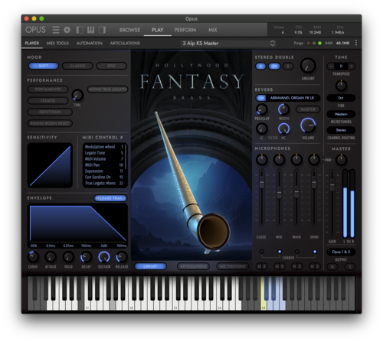Select the Classic mood
383x342 pixels.
pos(77,66)
